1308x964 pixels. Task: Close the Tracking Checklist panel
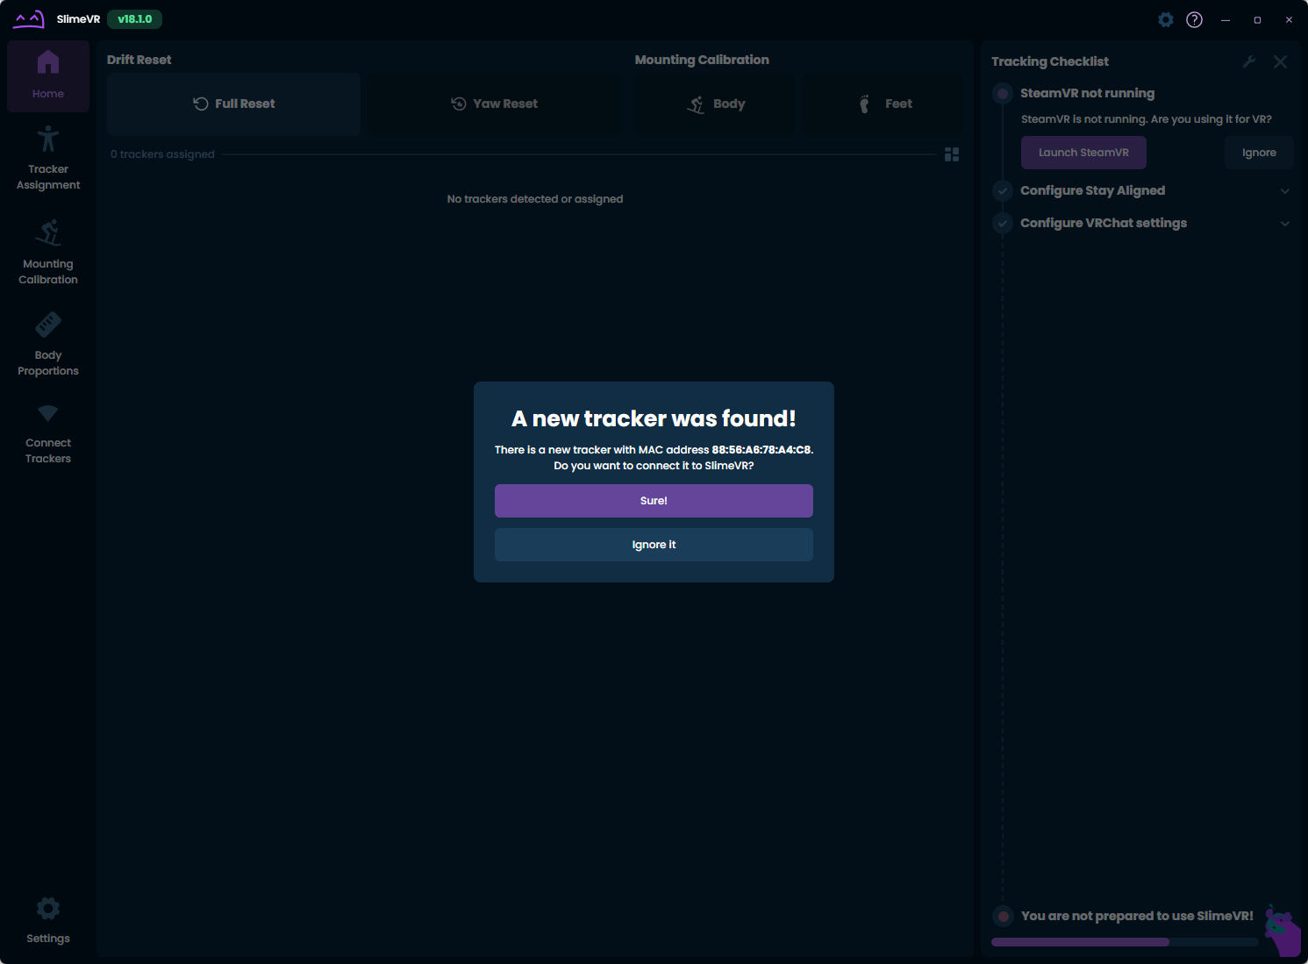pos(1280,61)
